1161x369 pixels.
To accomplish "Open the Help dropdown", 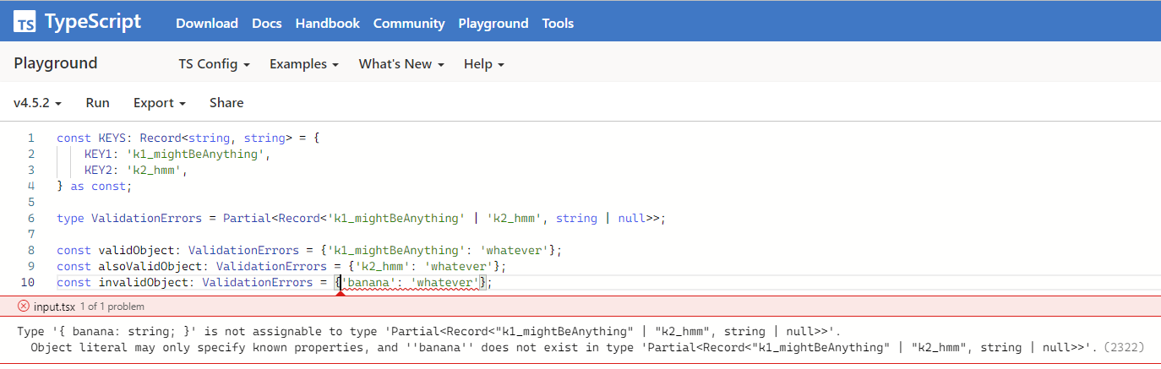I will click(484, 64).
